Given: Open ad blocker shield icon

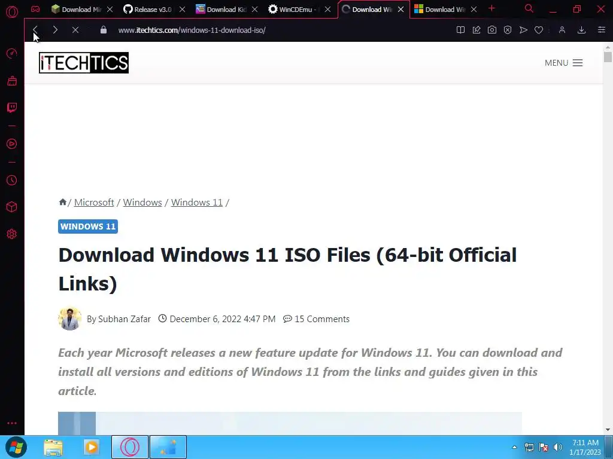Looking at the screenshot, I should click(508, 30).
